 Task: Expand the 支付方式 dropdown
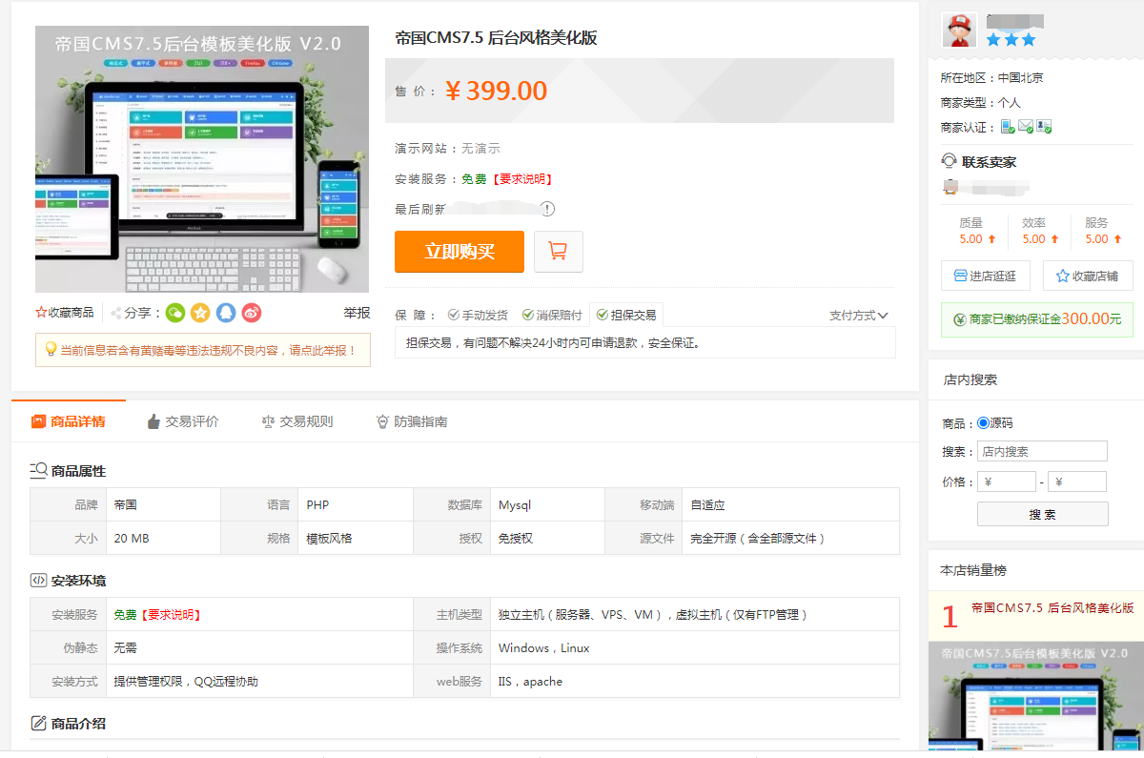point(859,315)
